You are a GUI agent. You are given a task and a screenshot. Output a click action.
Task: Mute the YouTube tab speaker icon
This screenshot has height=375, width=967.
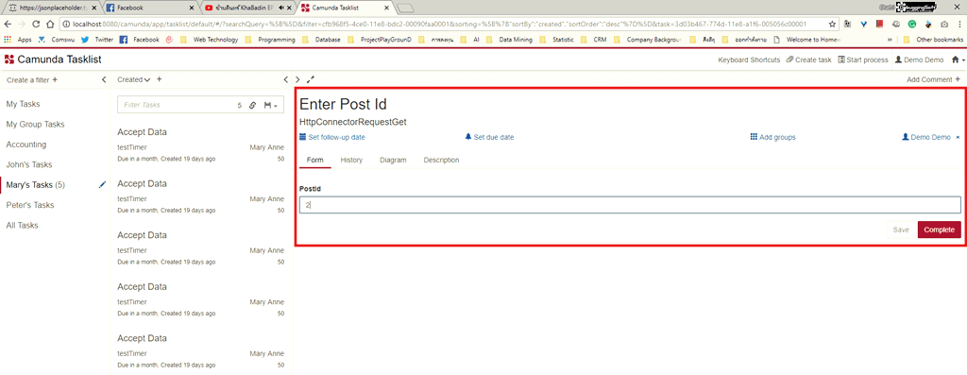[x=280, y=8]
